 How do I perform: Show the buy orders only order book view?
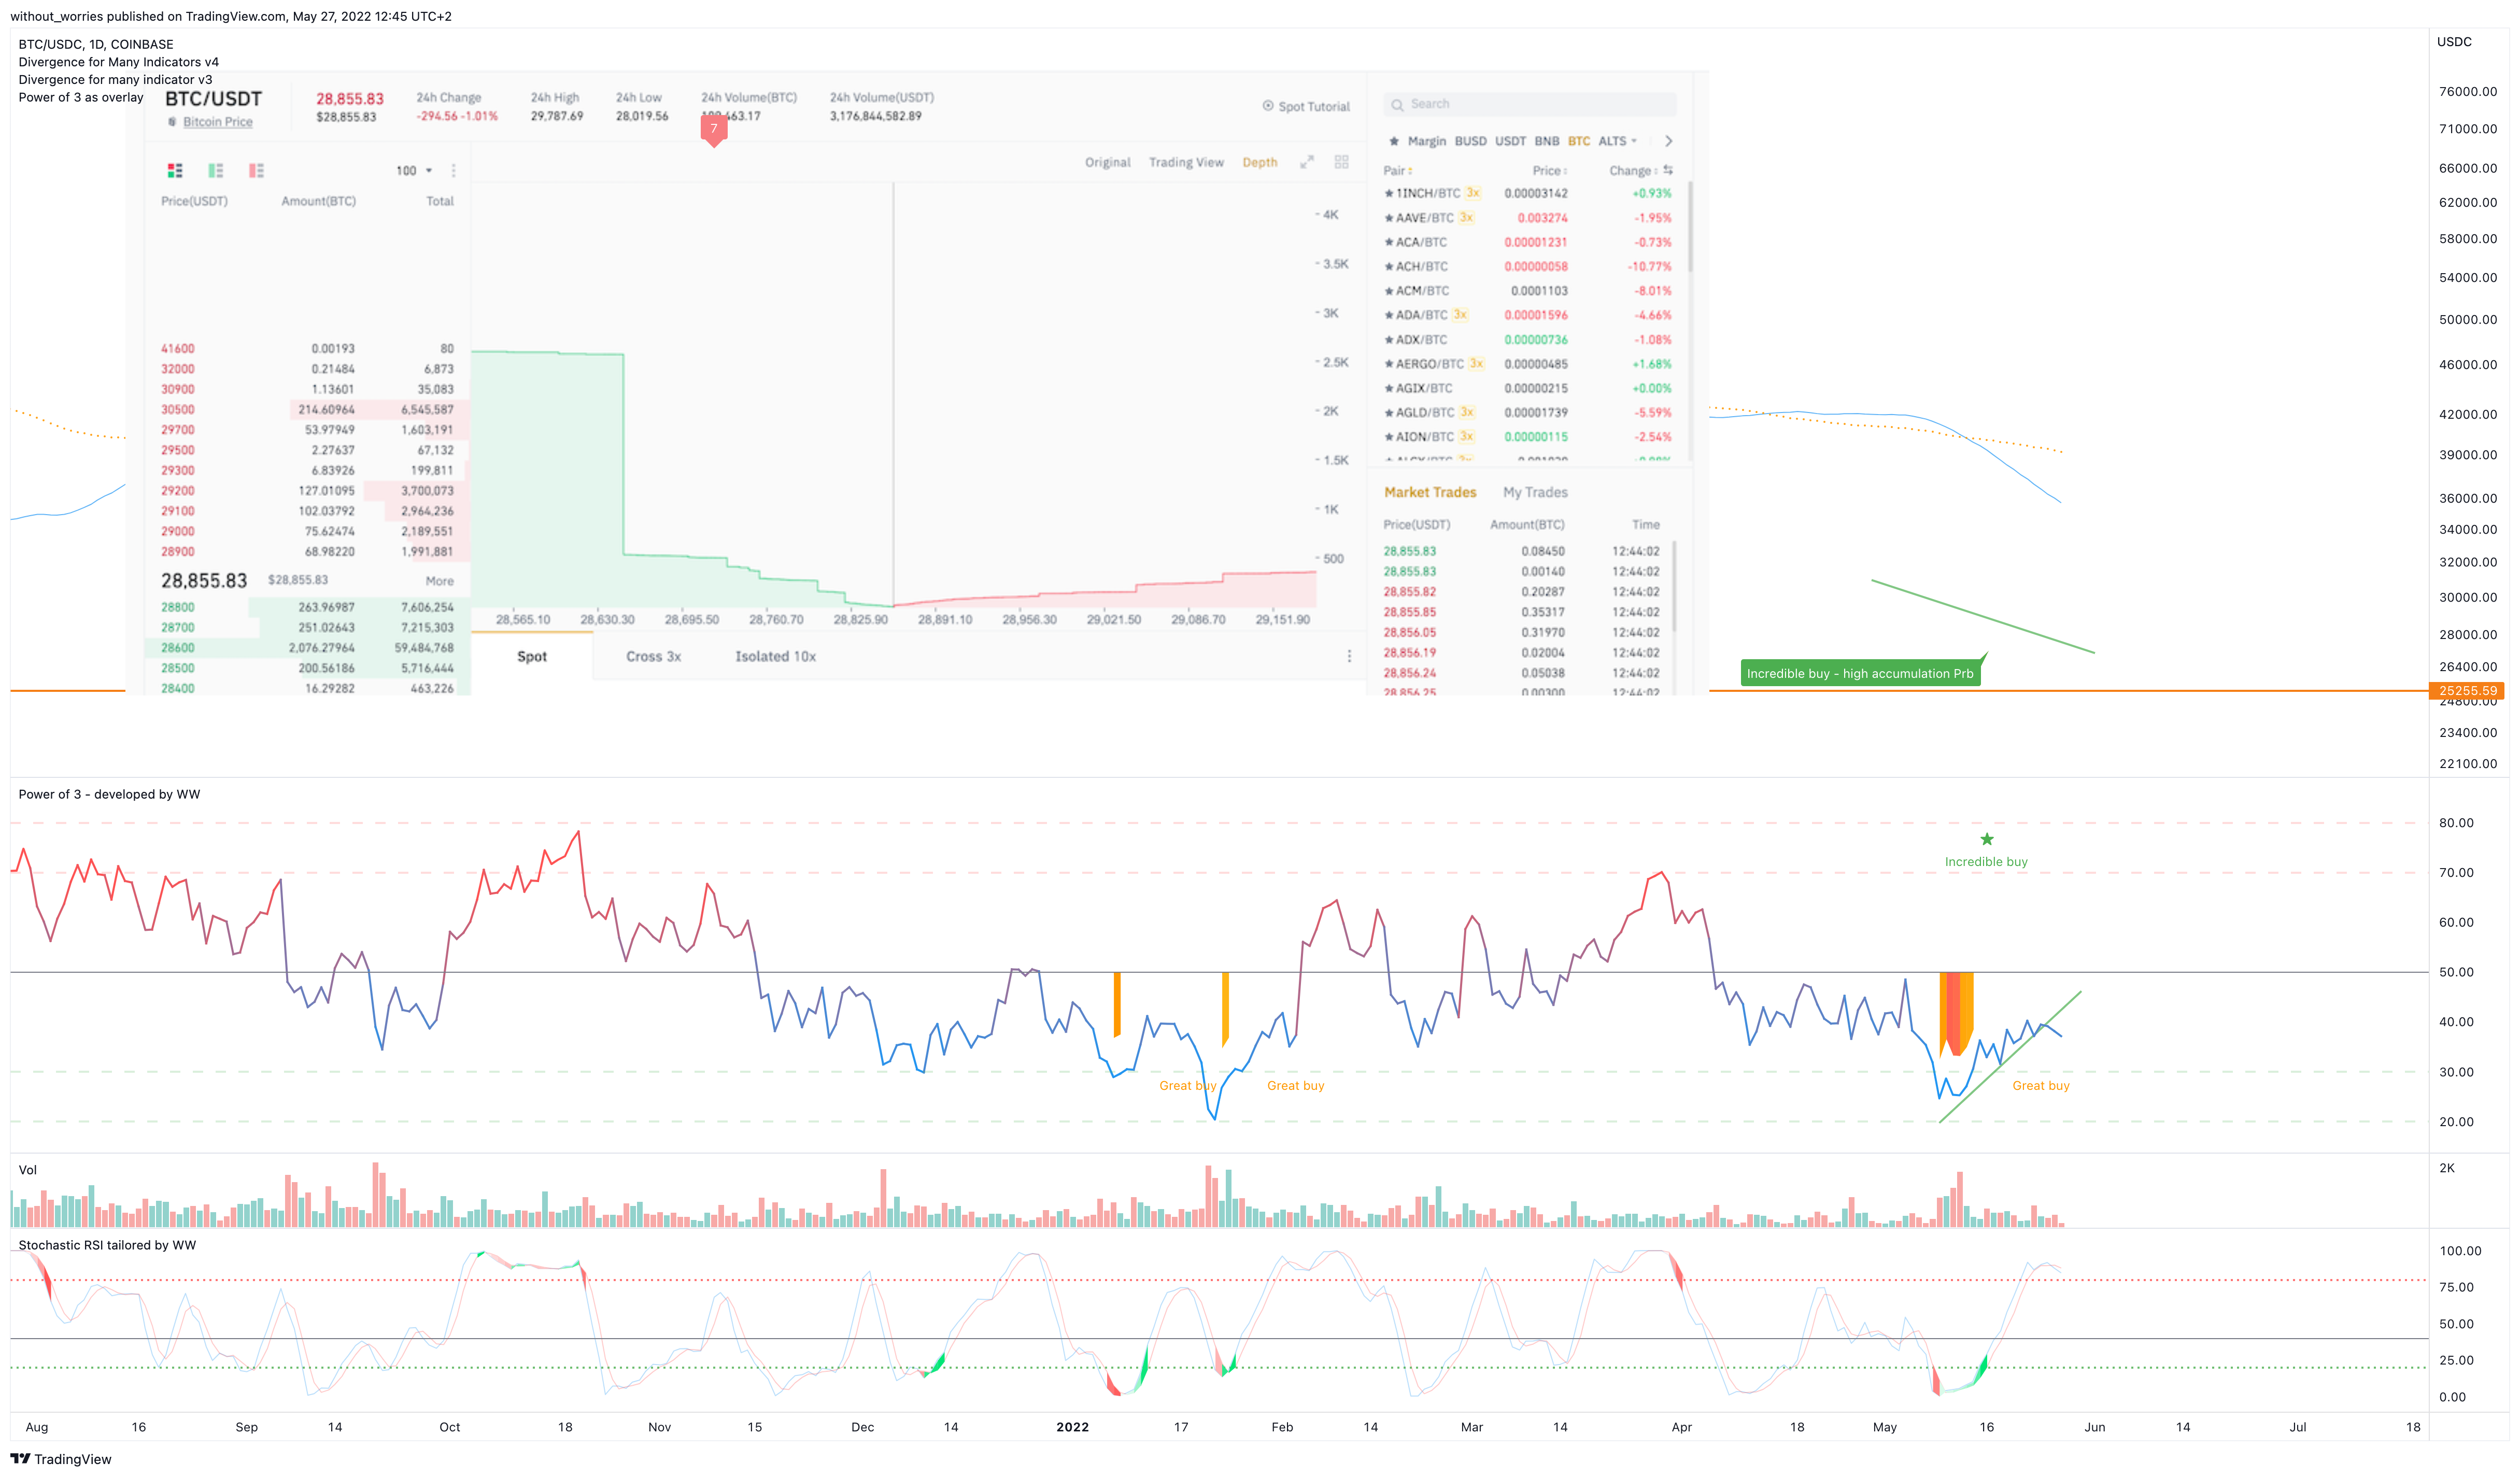pyautogui.click(x=215, y=170)
